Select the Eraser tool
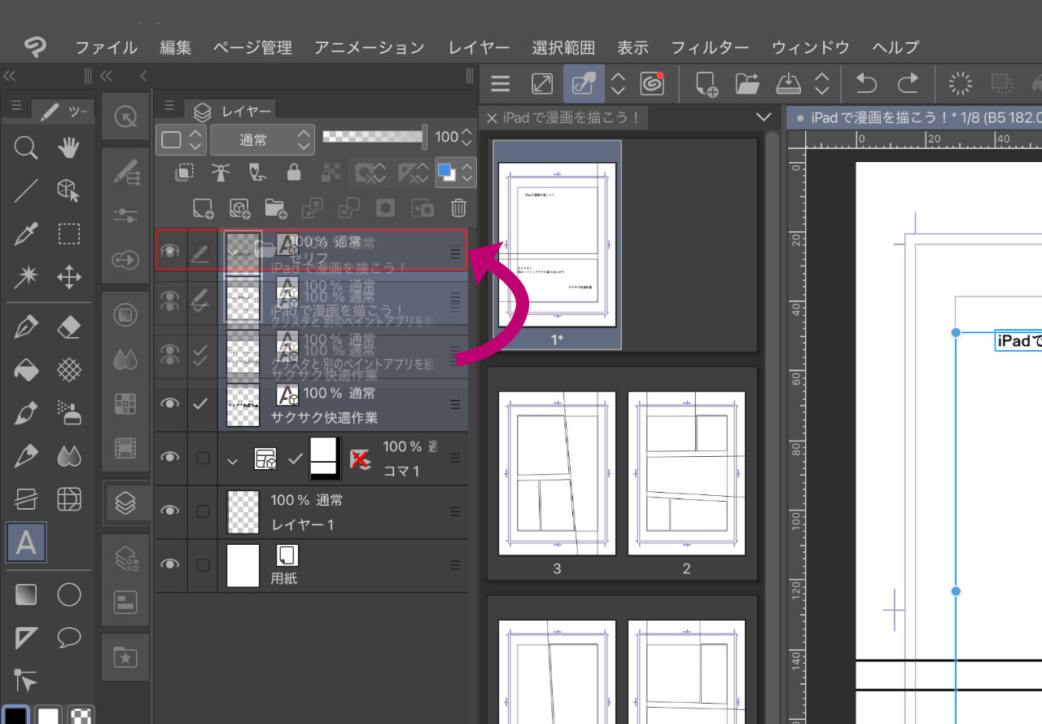 click(69, 327)
